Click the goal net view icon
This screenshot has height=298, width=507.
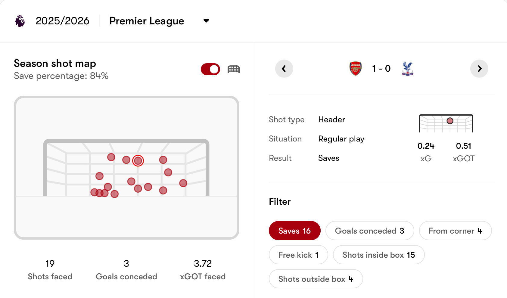233,69
